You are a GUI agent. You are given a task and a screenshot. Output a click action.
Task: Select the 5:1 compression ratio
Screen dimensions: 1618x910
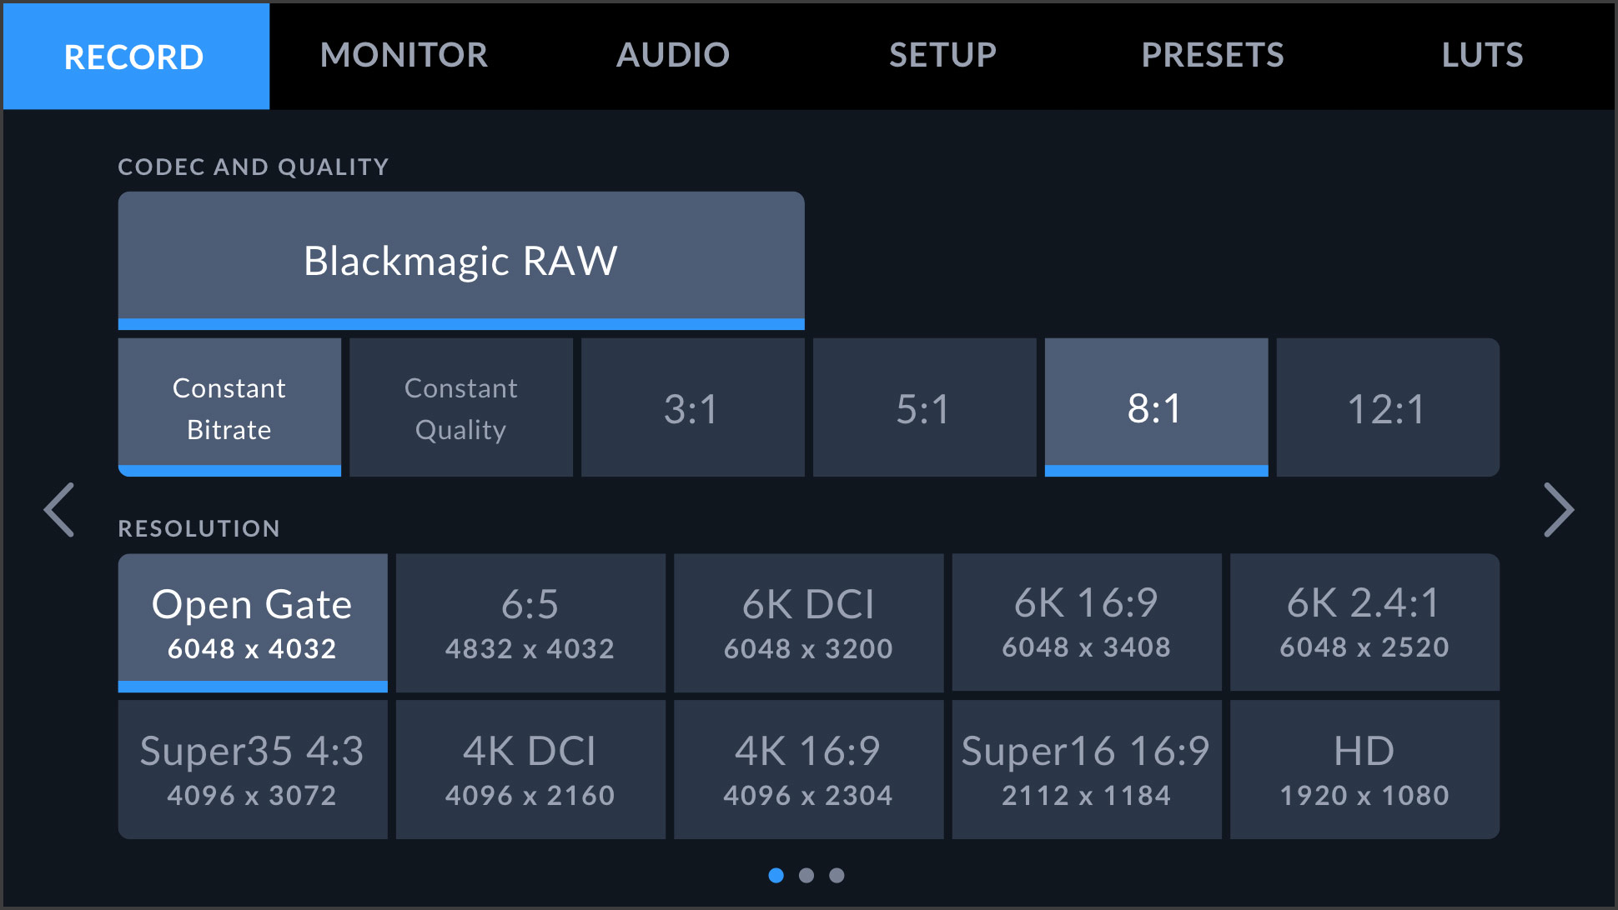pos(923,408)
